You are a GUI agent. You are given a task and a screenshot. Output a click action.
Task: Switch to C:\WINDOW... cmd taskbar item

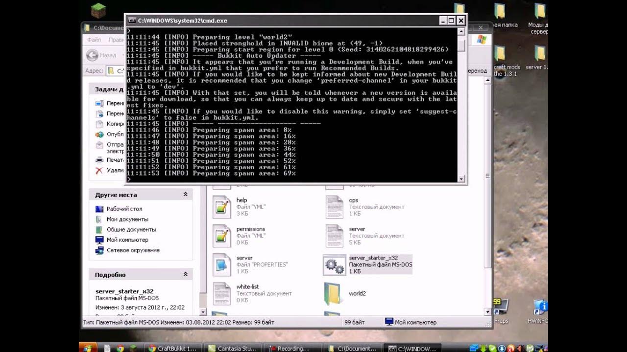coord(411,349)
